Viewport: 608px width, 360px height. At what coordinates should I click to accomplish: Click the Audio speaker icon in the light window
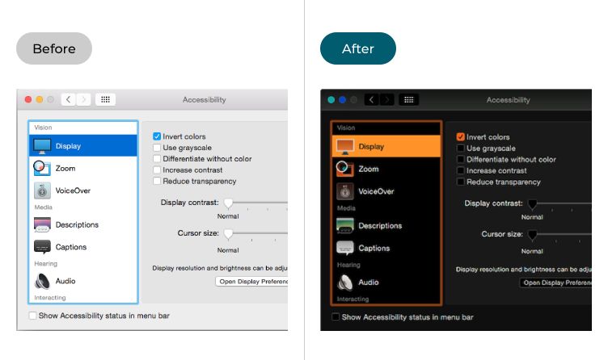coord(42,281)
